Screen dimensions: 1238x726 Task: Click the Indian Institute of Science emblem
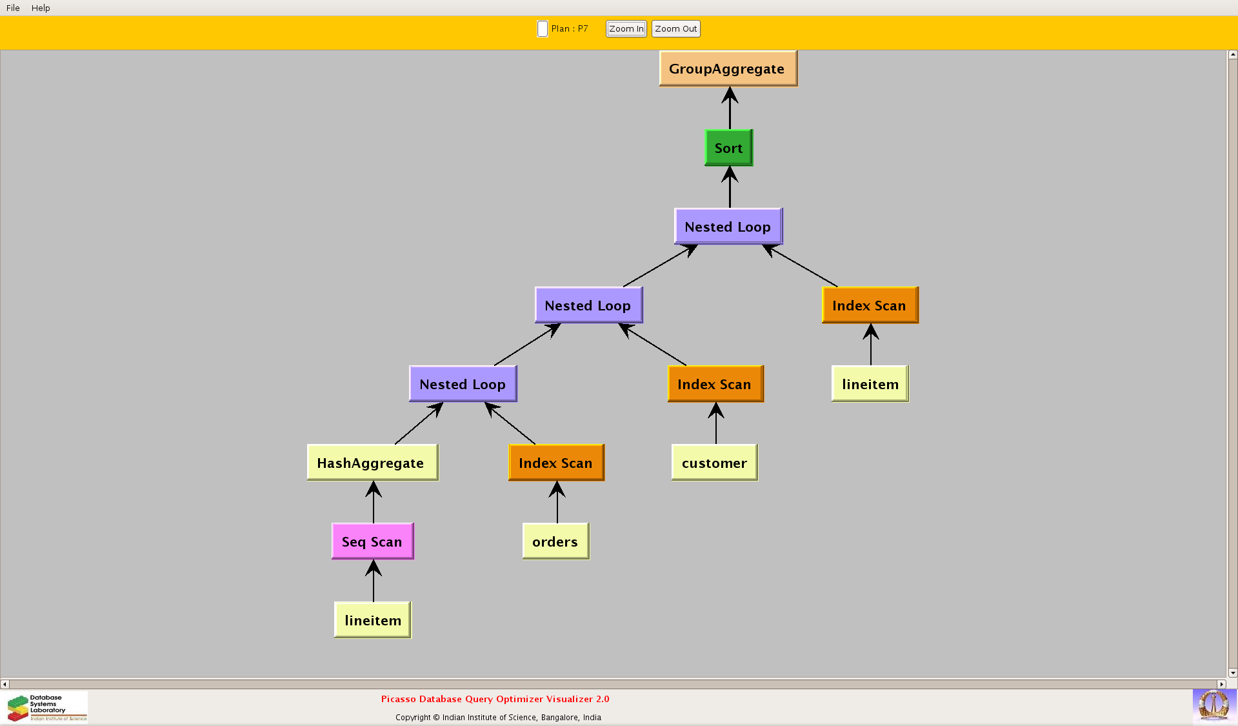(x=1213, y=705)
